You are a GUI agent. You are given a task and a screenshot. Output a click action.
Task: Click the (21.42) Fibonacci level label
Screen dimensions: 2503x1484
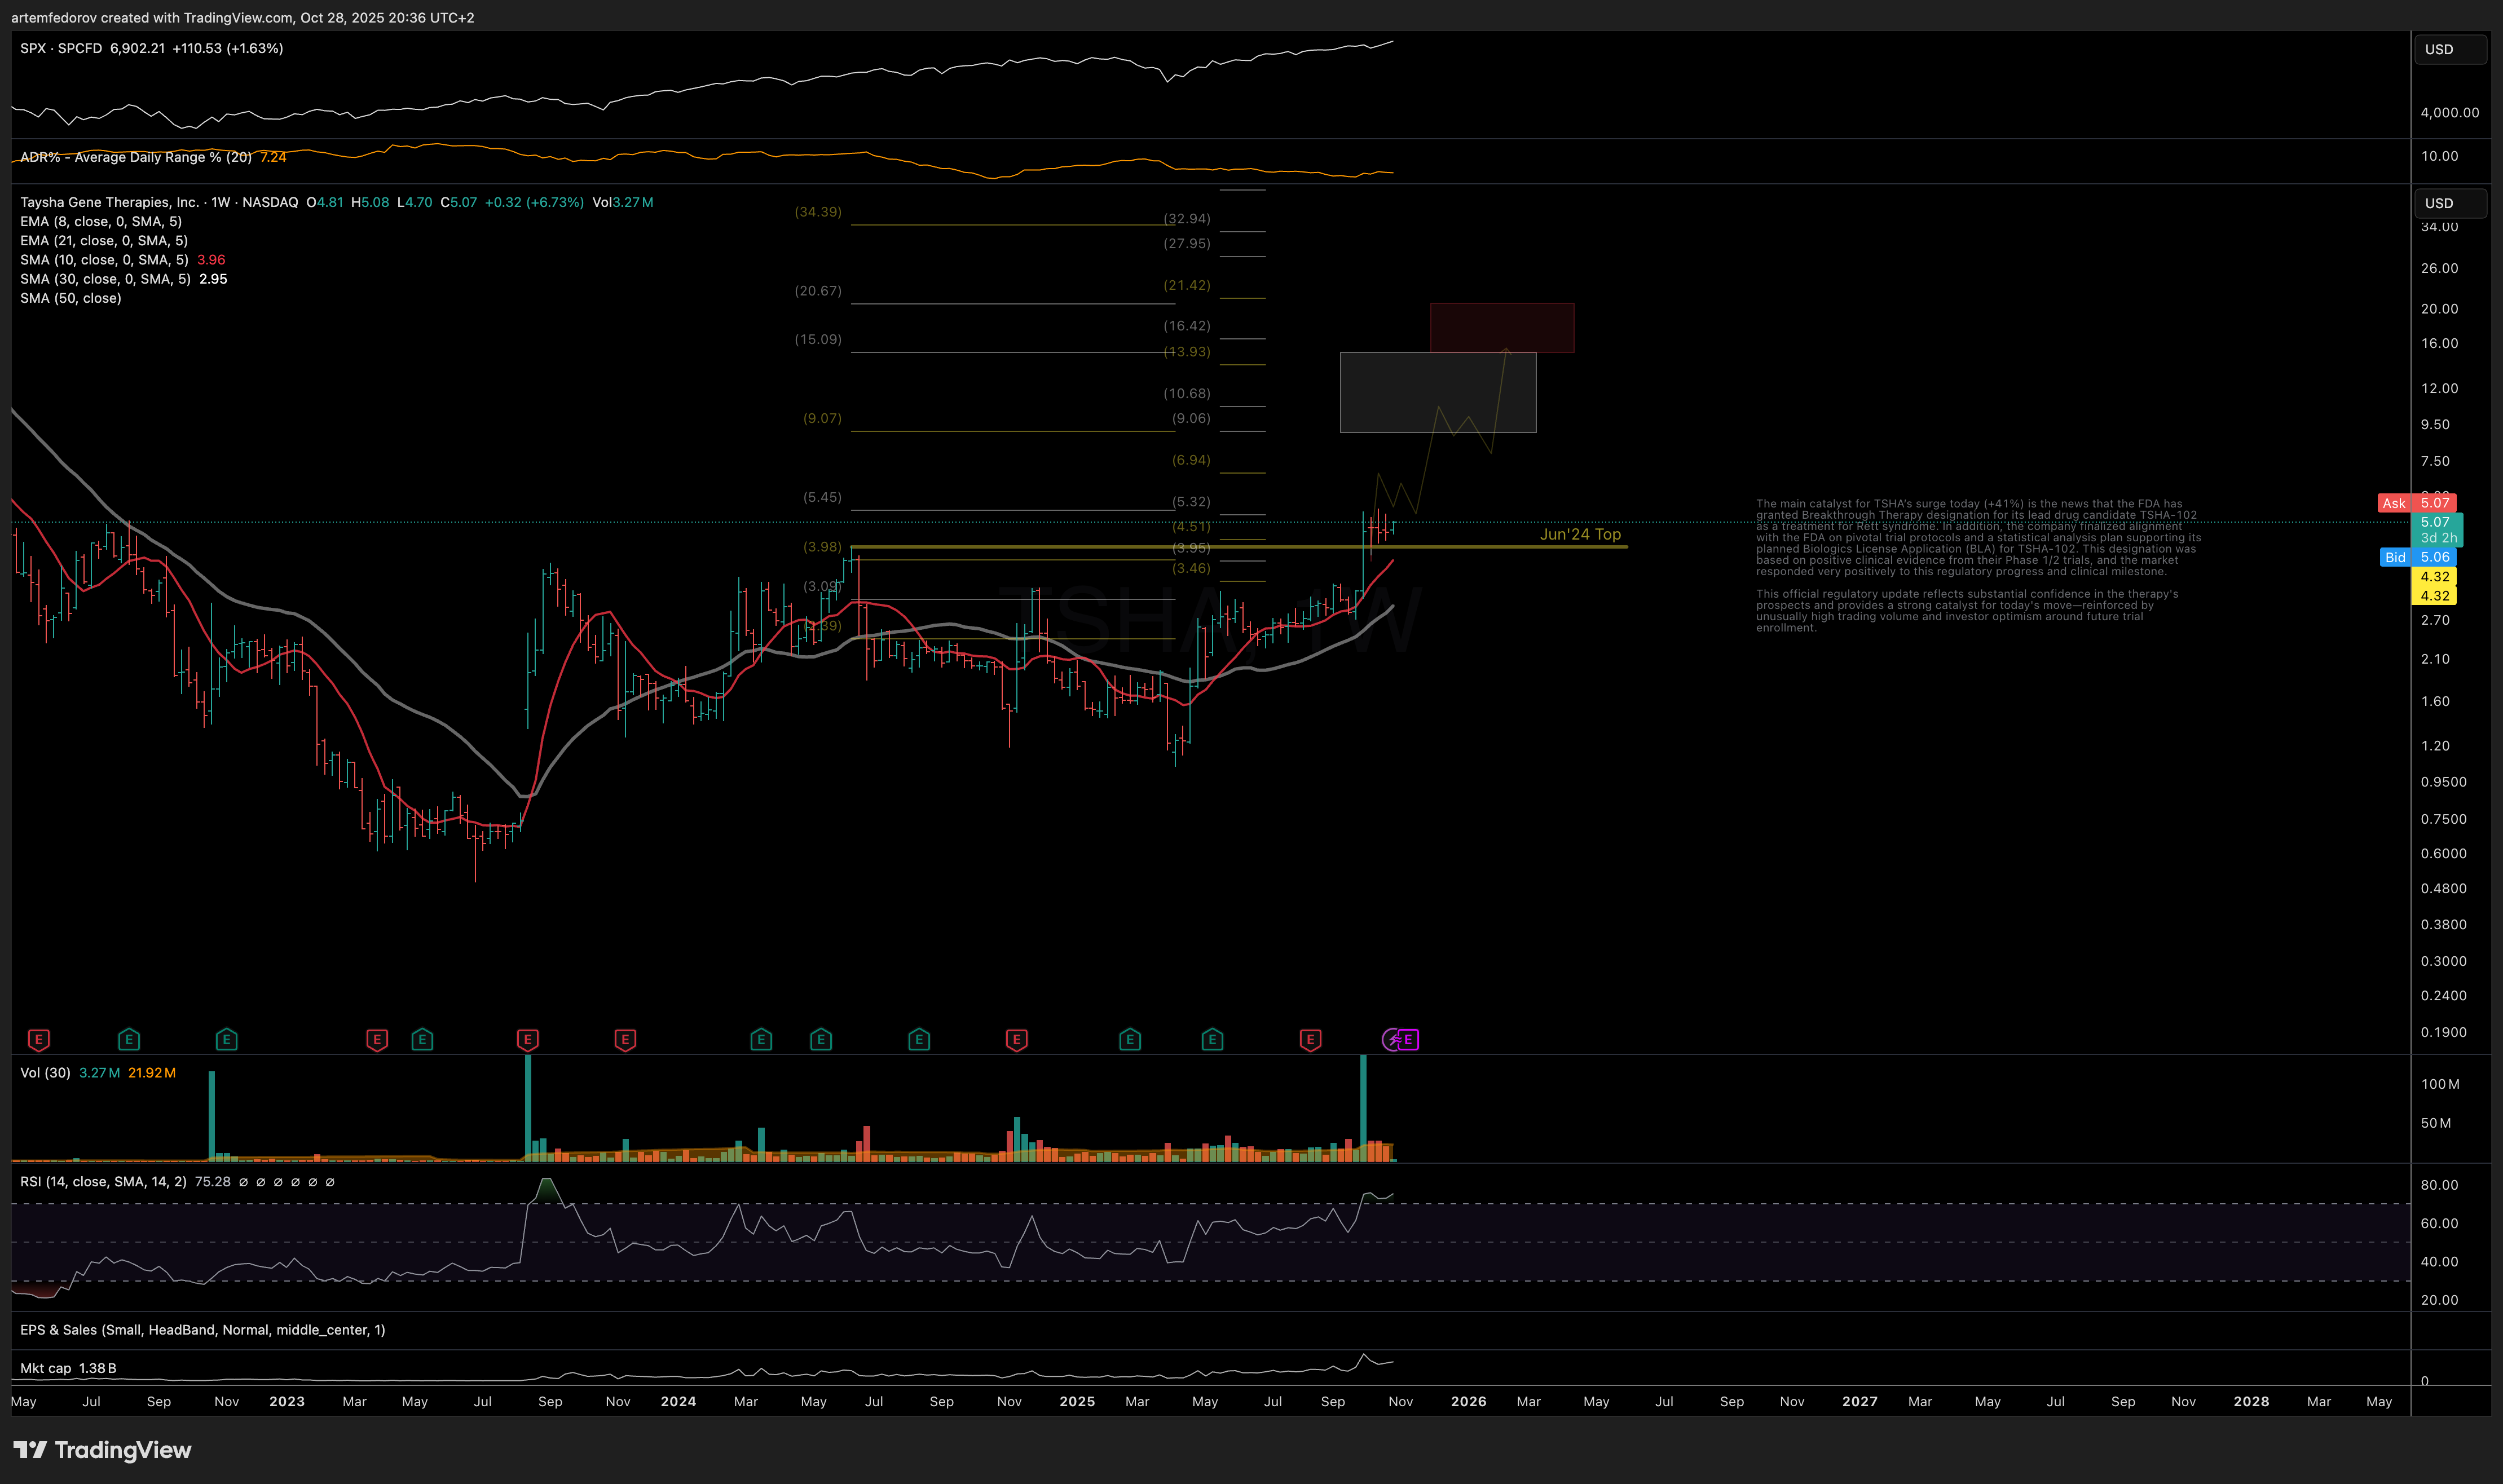point(1187,285)
